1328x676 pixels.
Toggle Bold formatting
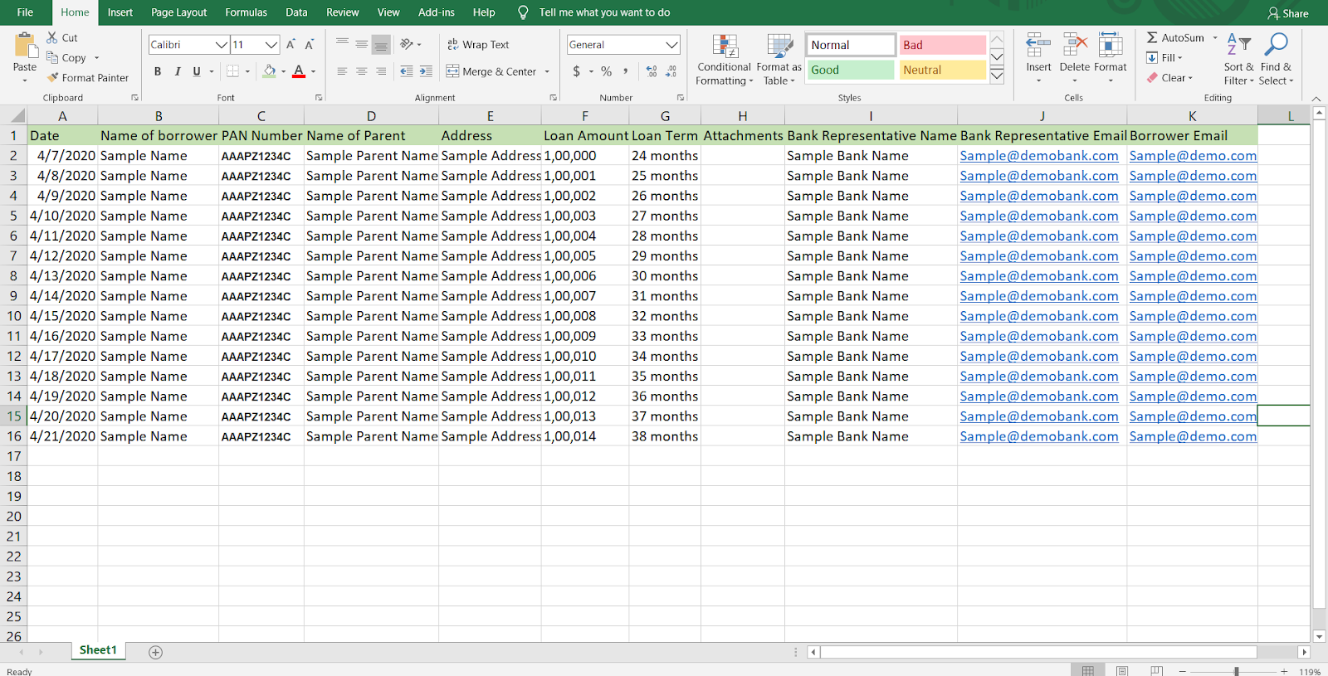pos(158,71)
